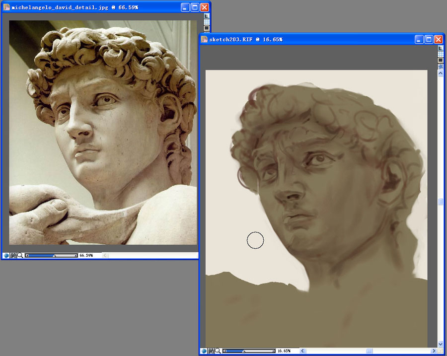Viewport: 447px width, 356px height.
Task: Click the 16.65% zoom value field
Action: [x=284, y=351]
